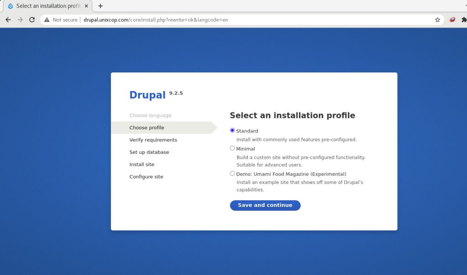Viewport: 467px width, 275px height.
Task: Click the Set up database step
Action: [x=149, y=152]
